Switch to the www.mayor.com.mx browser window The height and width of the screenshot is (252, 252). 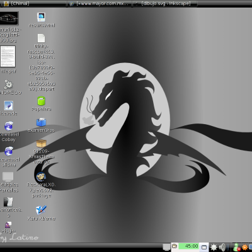pos(99,3)
